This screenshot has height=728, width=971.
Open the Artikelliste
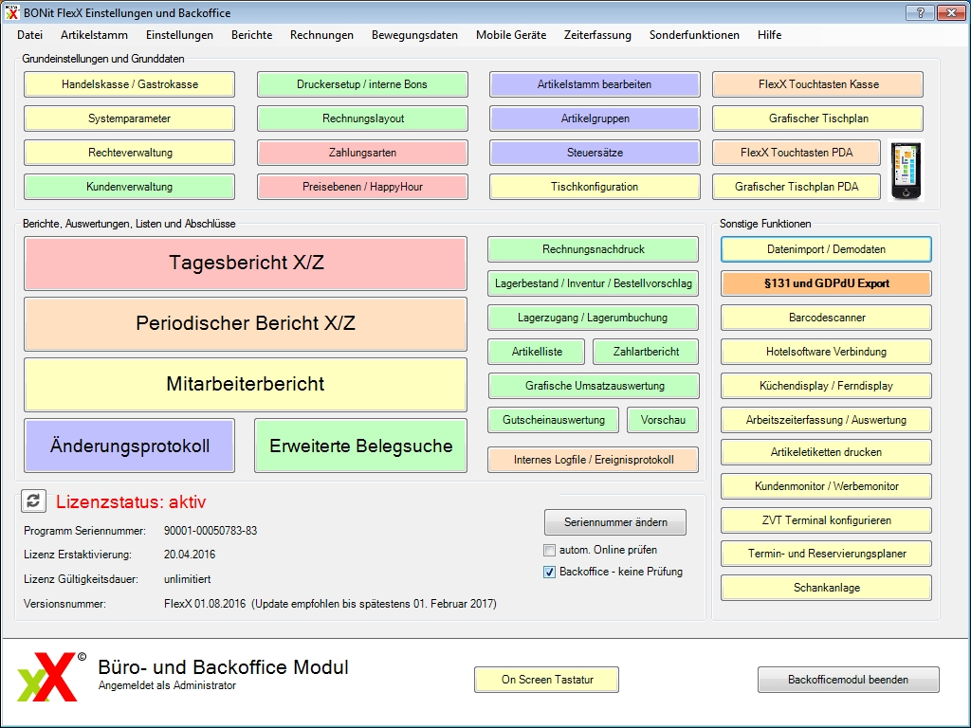(537, 351)
